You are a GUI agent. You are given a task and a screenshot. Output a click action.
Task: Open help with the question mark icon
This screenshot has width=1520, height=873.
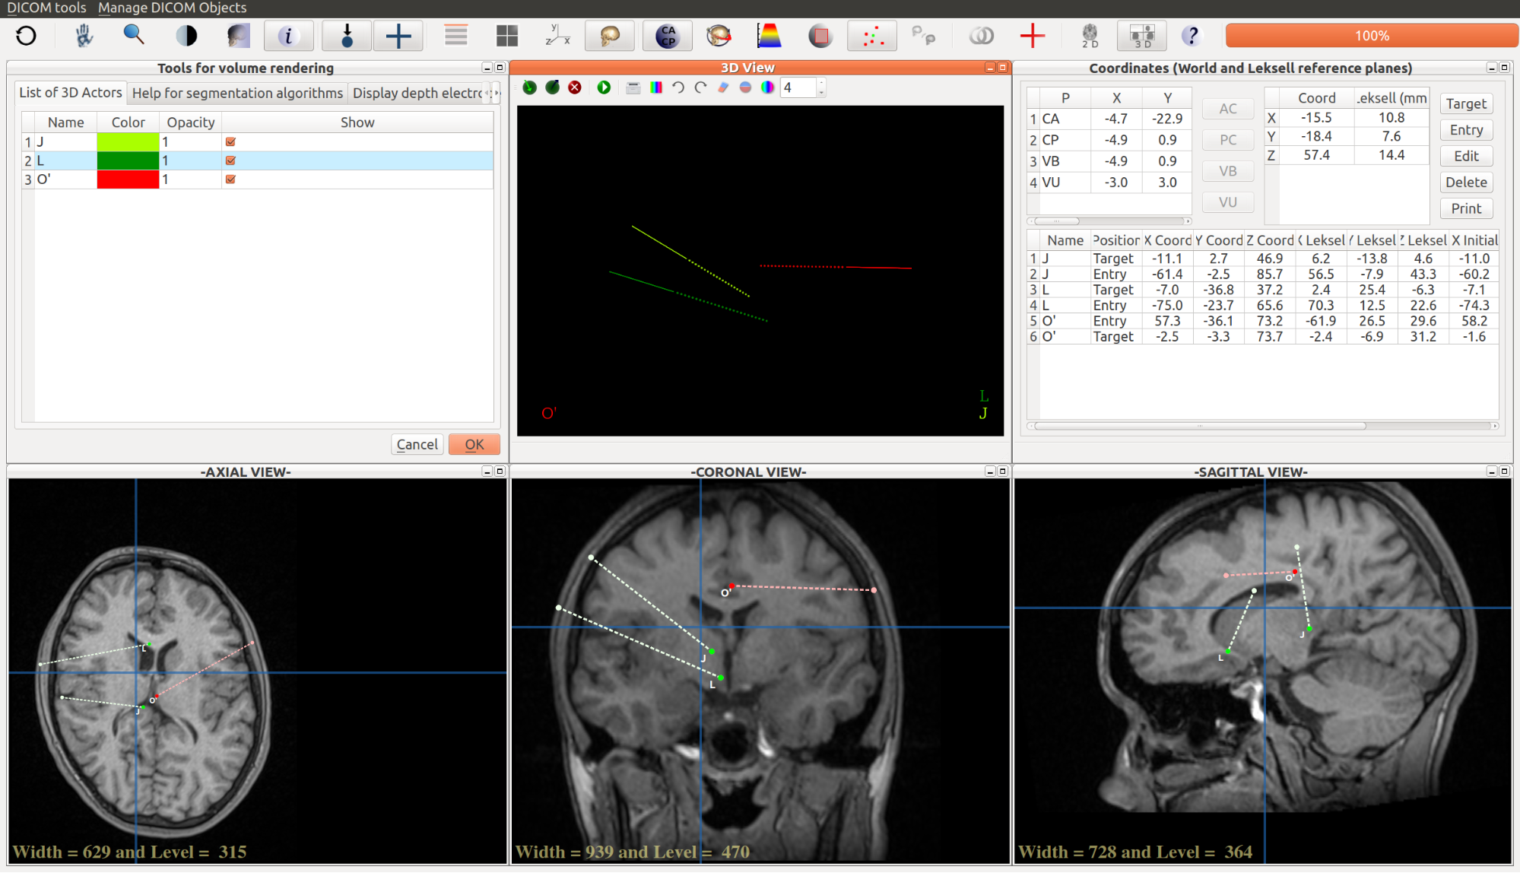(1192, 36)
